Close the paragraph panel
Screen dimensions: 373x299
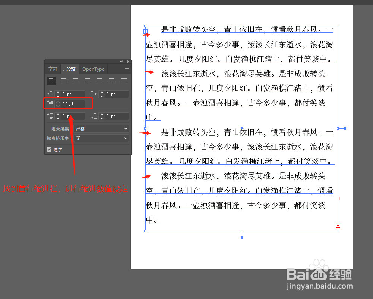128,62
